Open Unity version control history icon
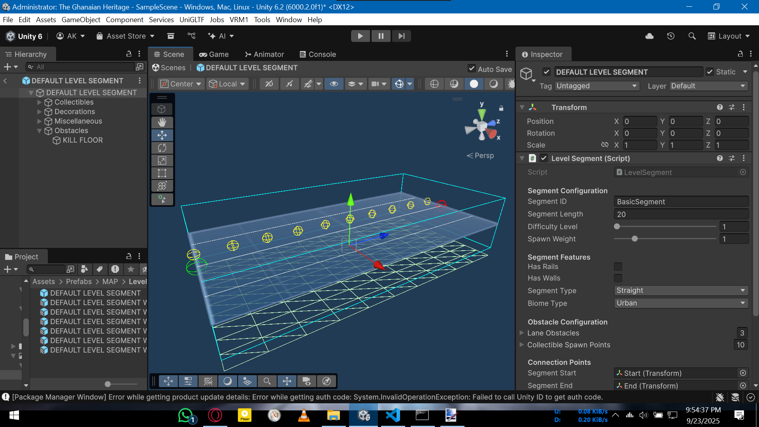The height and width of the screenshot is (427, 759). tap(671, 36)
